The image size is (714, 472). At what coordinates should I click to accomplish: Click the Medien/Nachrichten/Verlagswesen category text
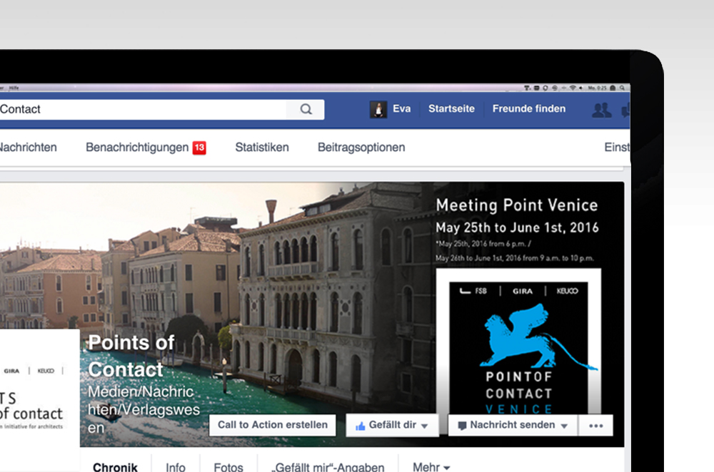pos(144,410)
